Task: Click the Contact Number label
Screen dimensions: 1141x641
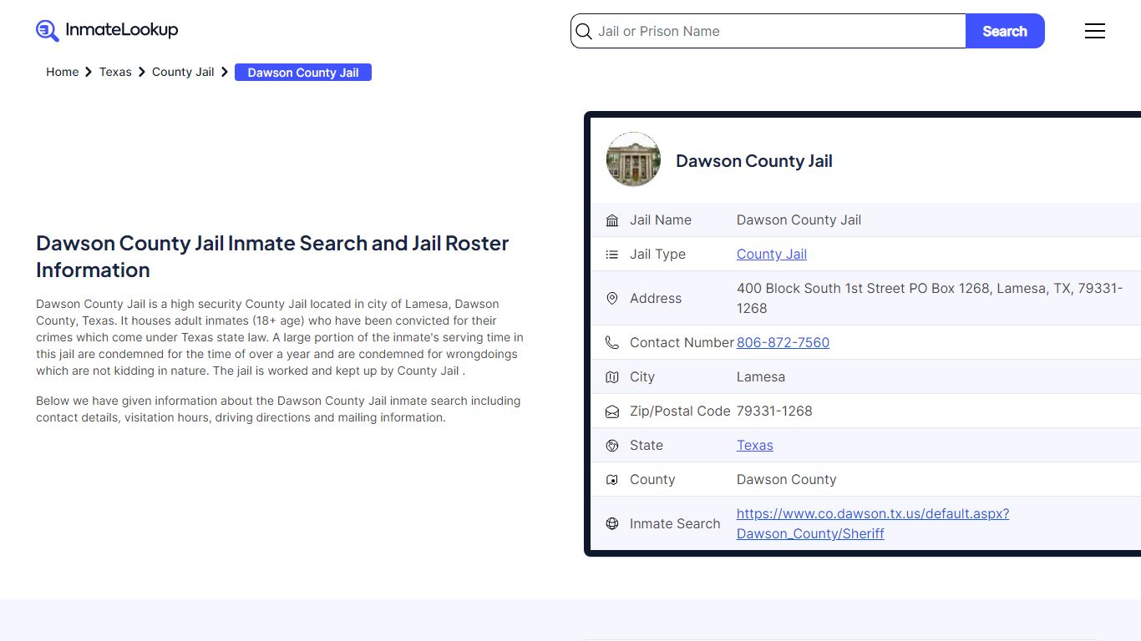Action: (x=682, y=342)
